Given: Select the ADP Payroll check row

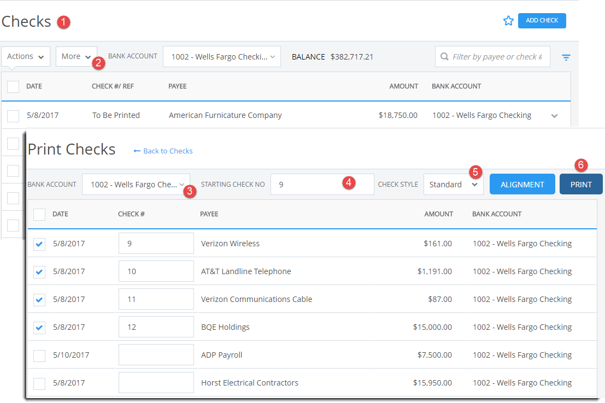Looking at the screenshot, I should (39, 355).
